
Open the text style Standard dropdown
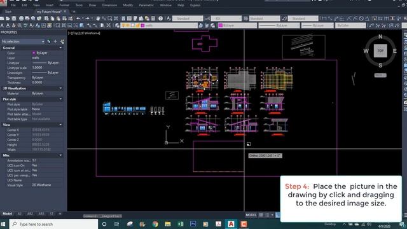188,18
